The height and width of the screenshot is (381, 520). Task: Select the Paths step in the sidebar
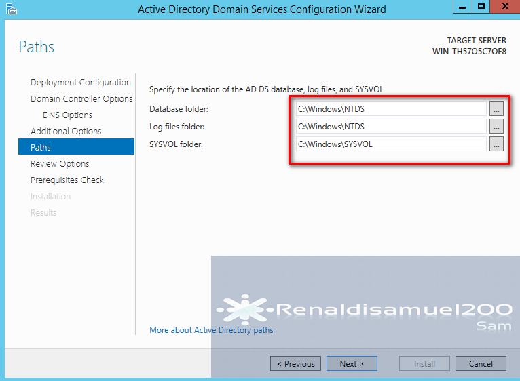click(x=76, y=146)
